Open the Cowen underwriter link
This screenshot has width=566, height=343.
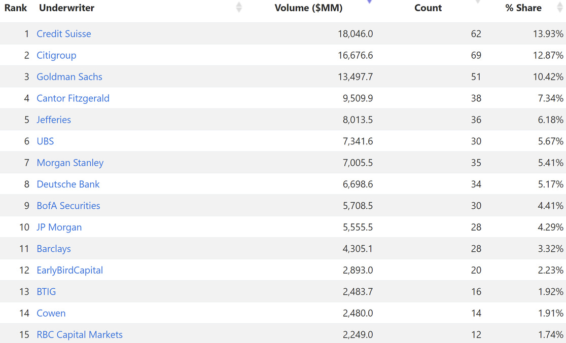51,313
